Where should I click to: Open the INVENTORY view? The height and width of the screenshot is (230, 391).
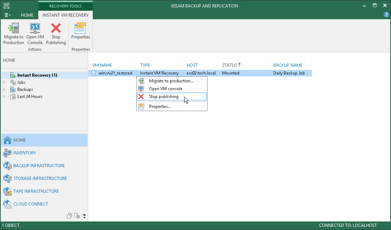25,153
